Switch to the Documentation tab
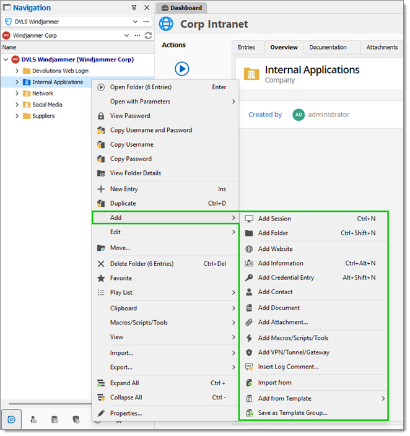410x436 pixels. [x=329, y=48]
